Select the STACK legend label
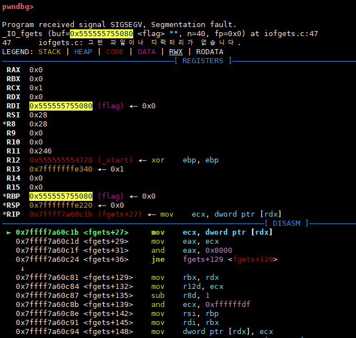This screenshot has width=356, height=338. tap(50, 52)
